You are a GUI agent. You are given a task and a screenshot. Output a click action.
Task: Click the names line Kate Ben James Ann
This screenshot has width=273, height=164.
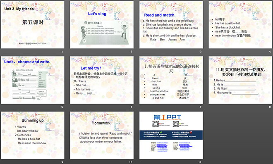click(x=168, y=40)
